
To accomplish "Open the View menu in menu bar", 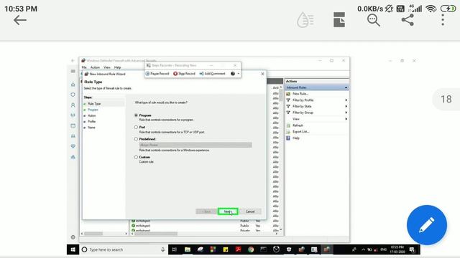I will (x=107, y=67).
